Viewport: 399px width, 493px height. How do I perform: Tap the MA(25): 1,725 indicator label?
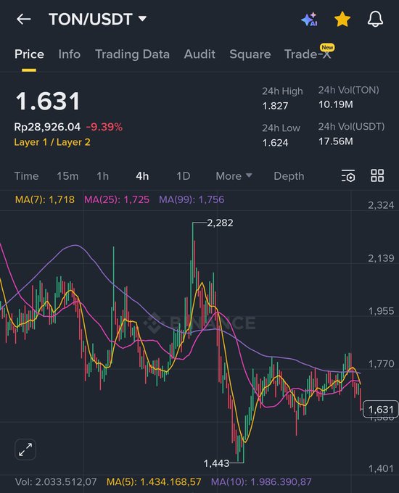[x=117, y=199]
